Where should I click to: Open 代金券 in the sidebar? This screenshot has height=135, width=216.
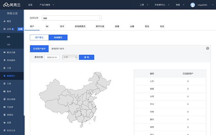pos(10,107)
